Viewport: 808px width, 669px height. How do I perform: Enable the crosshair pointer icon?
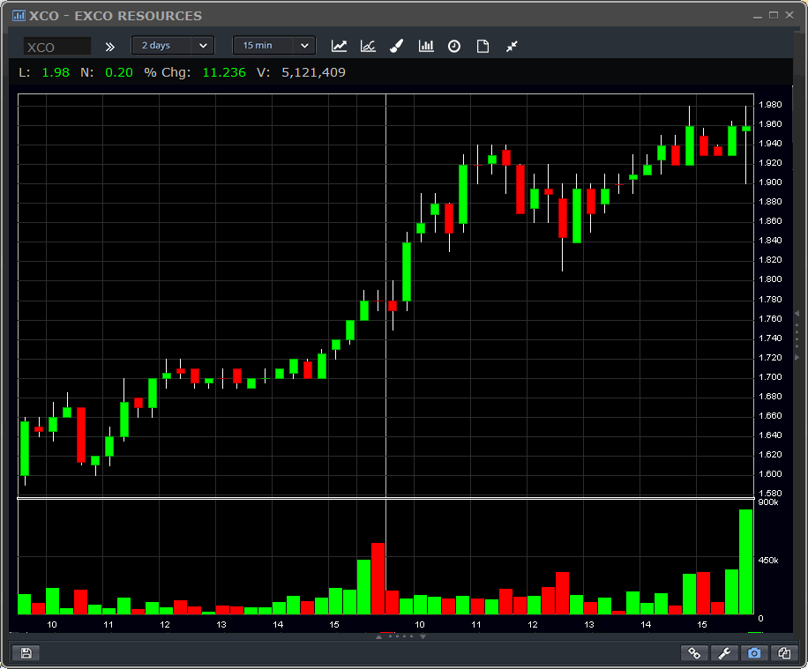[512, 45]
